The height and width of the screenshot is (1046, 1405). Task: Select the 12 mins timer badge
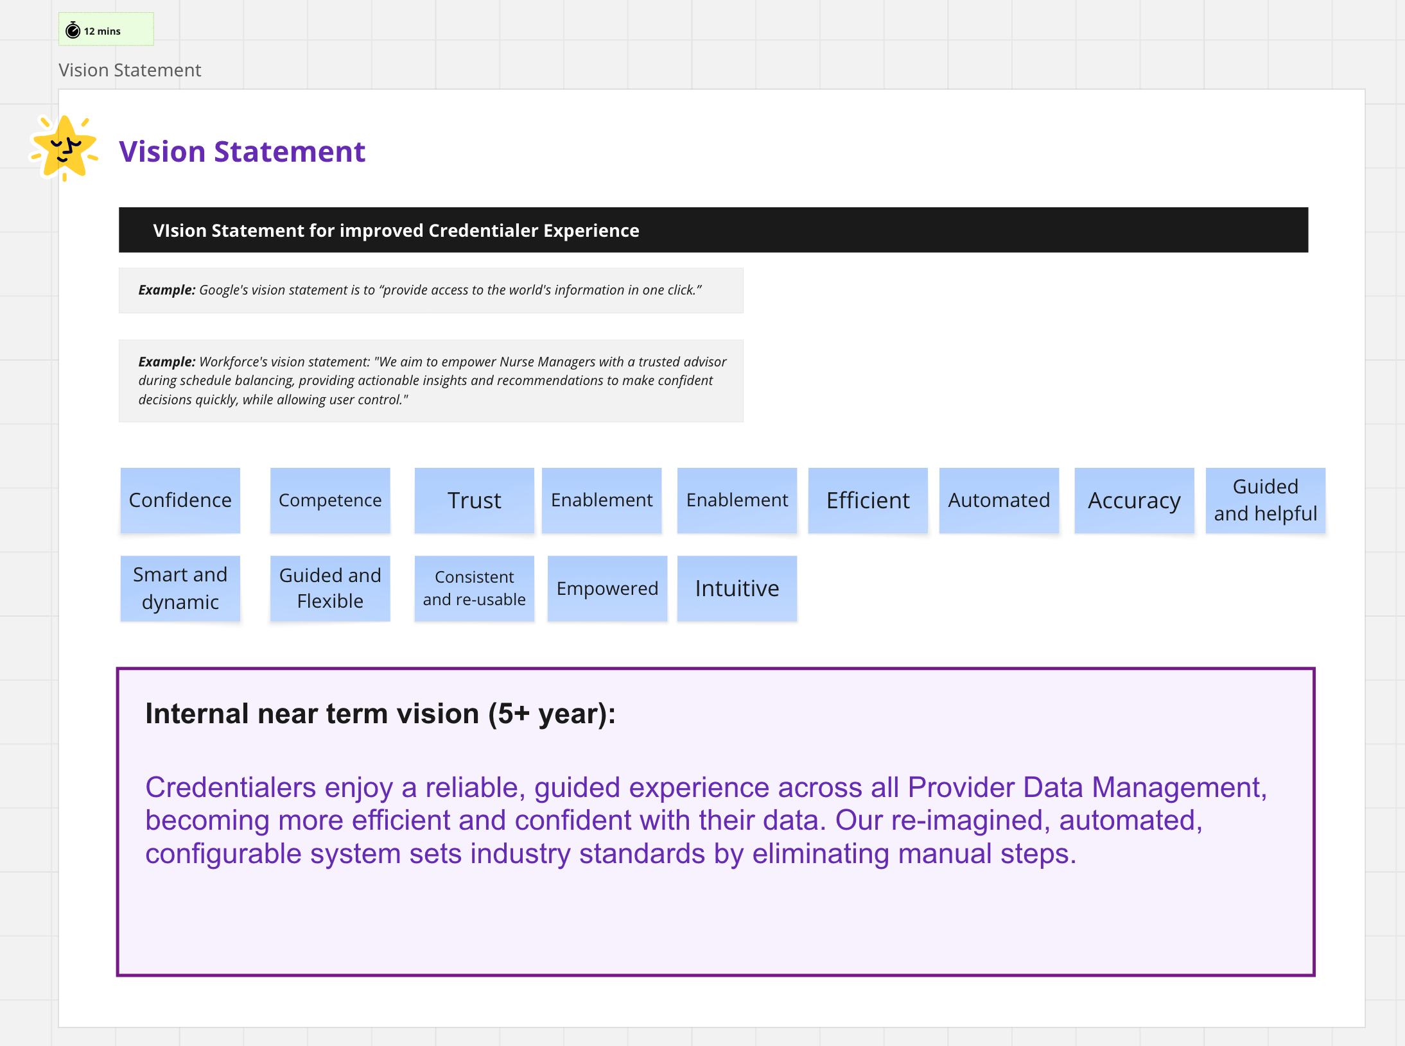[x=107, y=30]
